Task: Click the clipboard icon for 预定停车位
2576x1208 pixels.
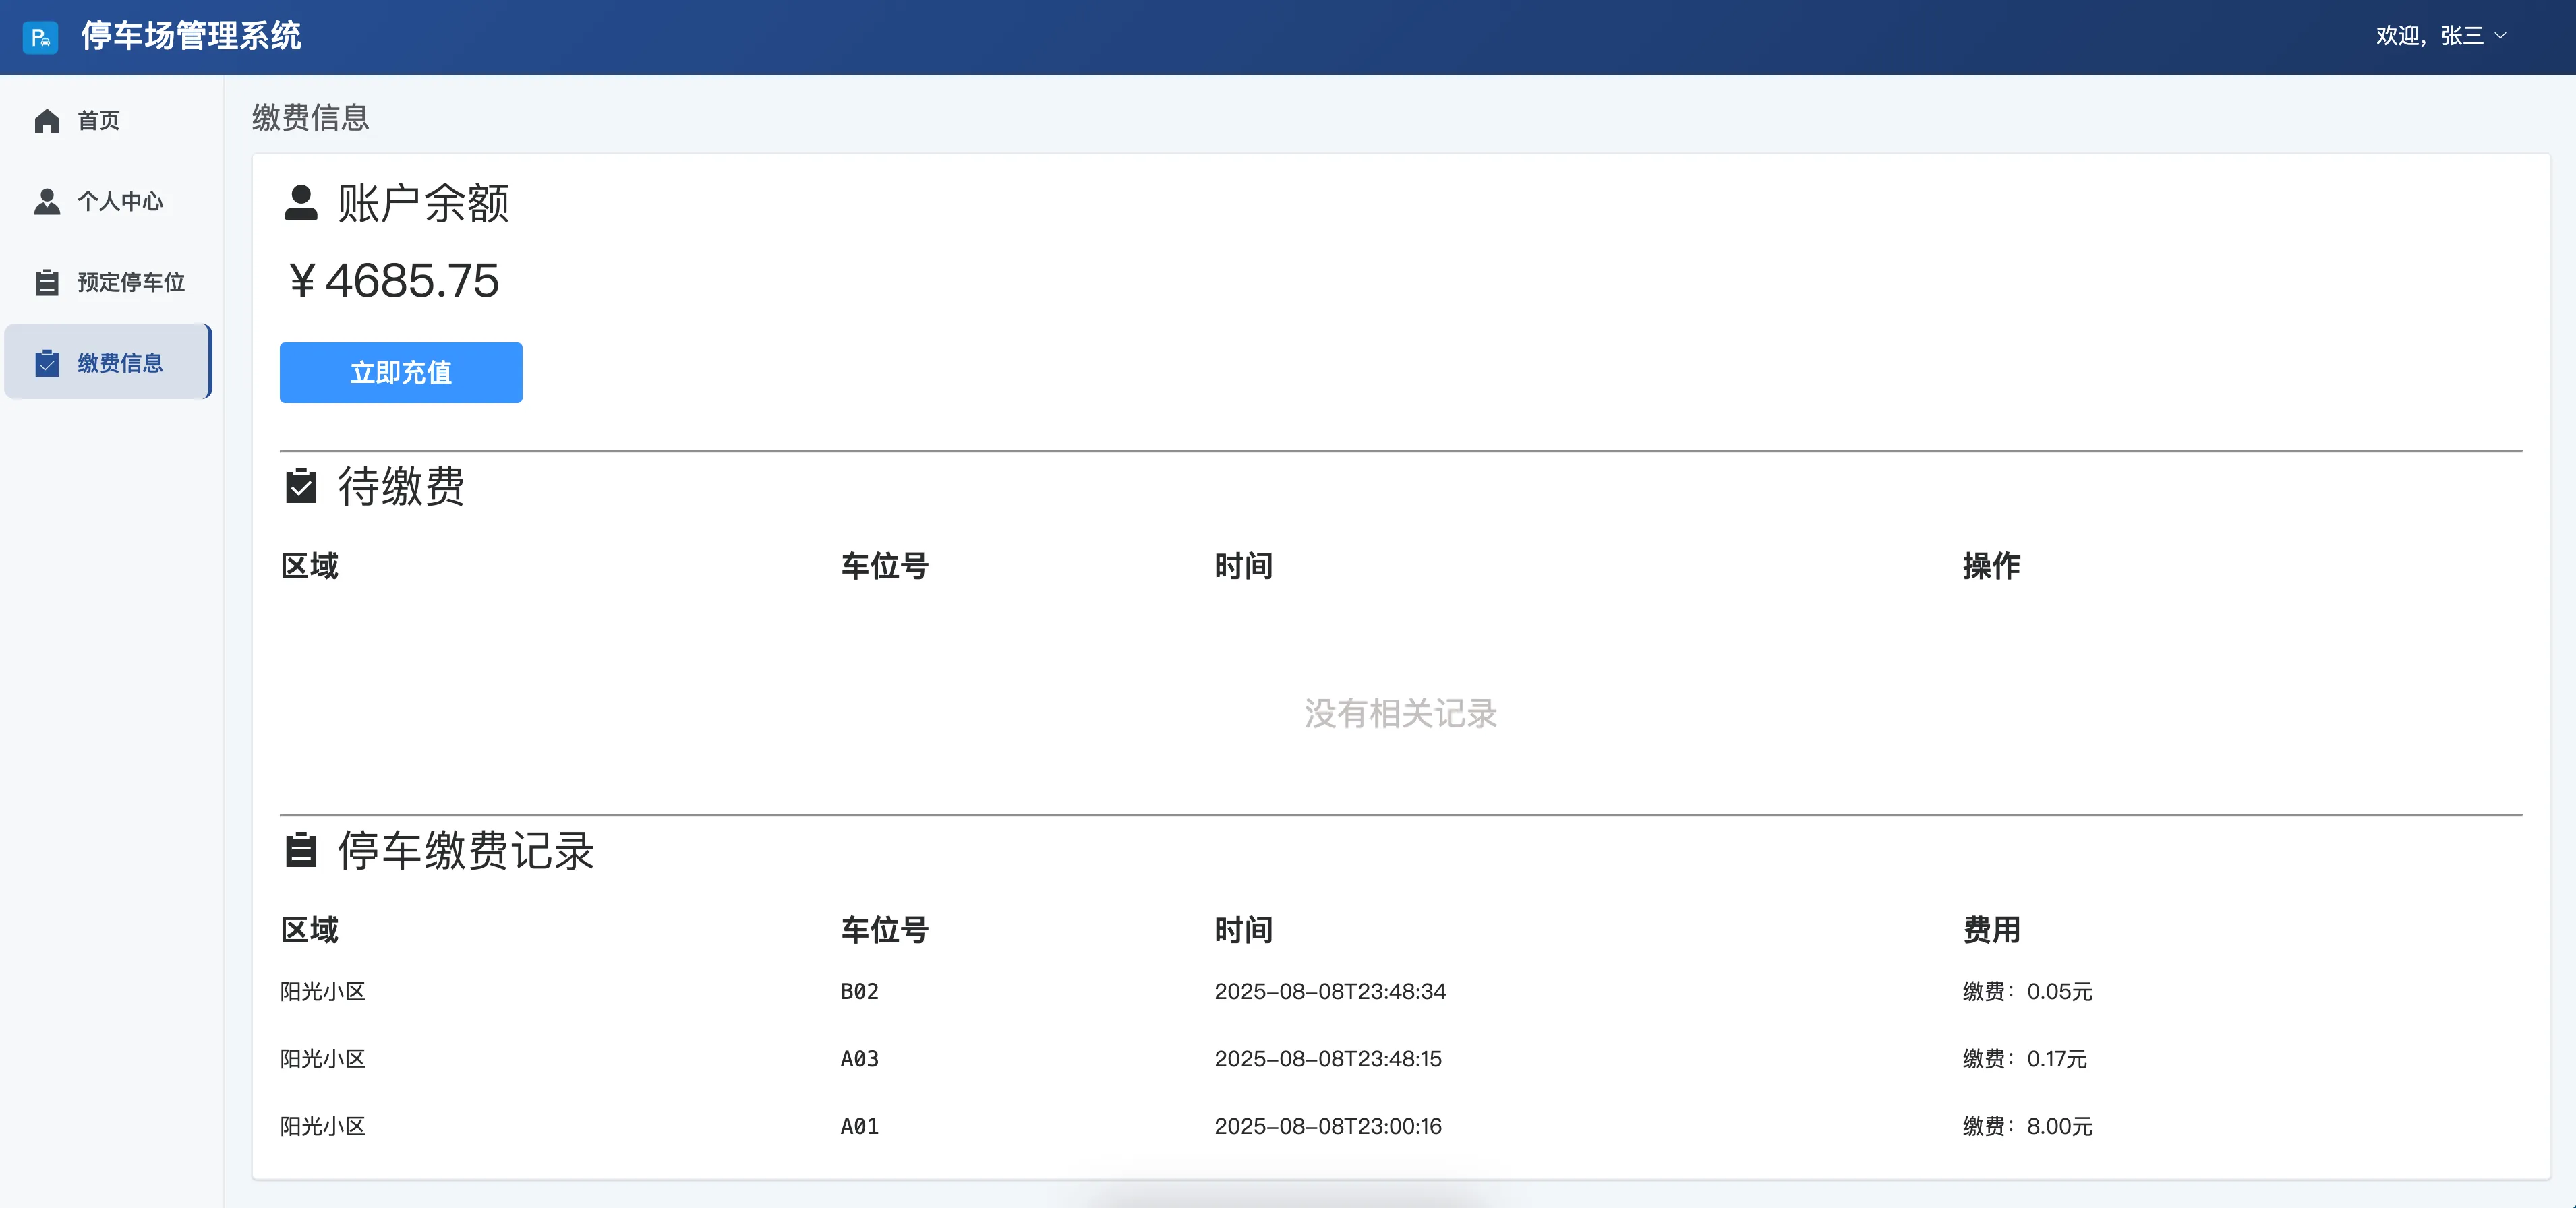Action: 47,283
